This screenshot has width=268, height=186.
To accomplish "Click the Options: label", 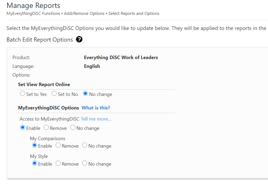I will tap(21, 75).
